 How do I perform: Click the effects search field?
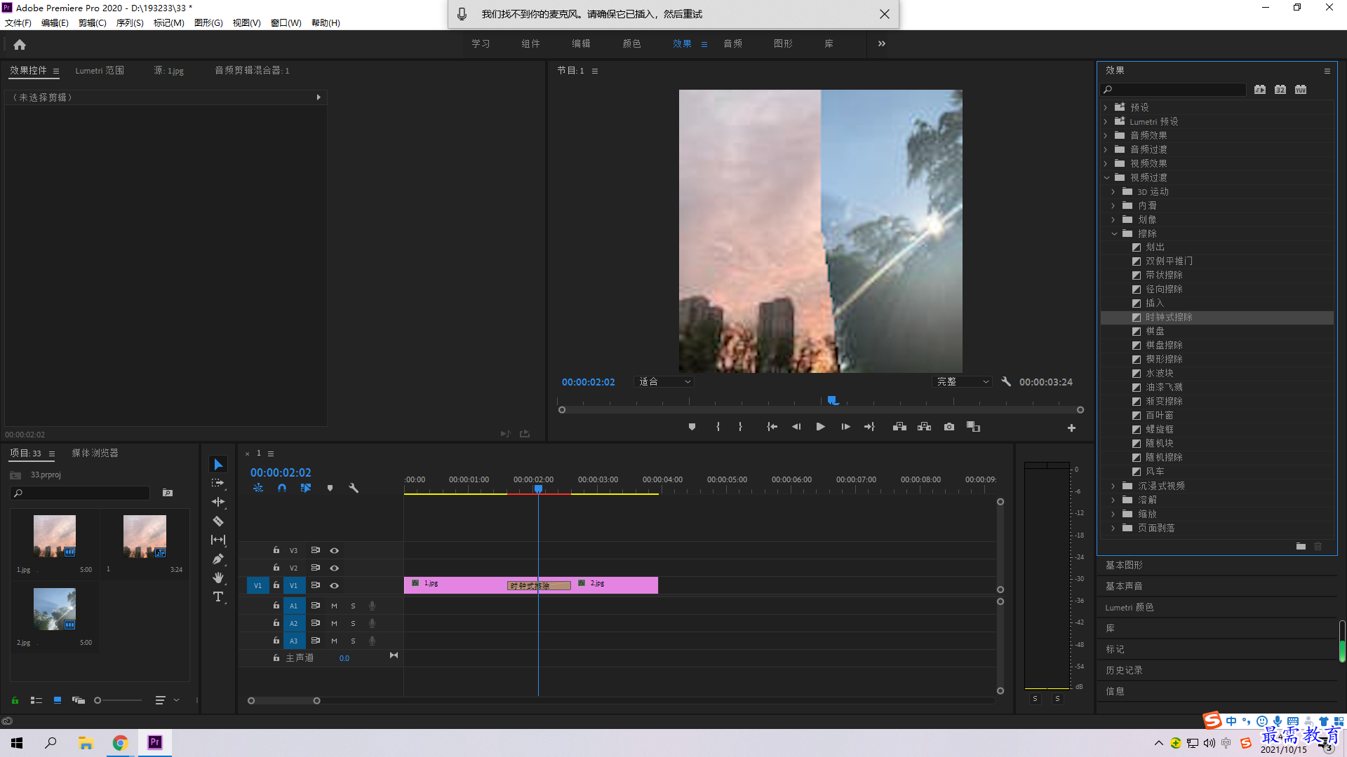coord(1173,90)
